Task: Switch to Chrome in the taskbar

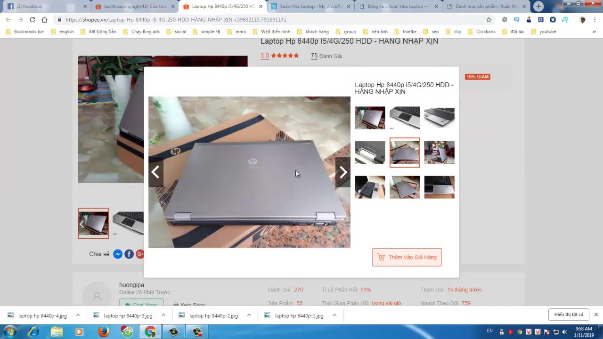Action: 150,332
